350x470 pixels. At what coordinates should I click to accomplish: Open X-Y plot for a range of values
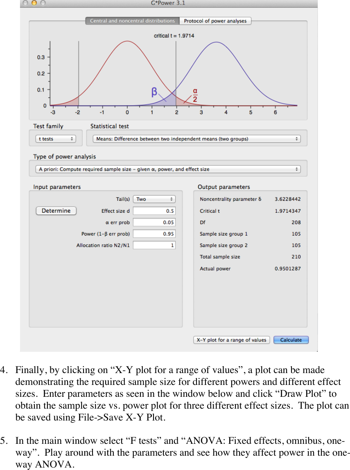[x=231, y=340]
